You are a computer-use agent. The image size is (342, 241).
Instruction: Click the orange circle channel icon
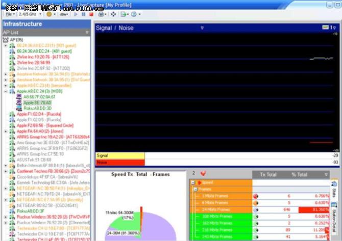(49, 14)
